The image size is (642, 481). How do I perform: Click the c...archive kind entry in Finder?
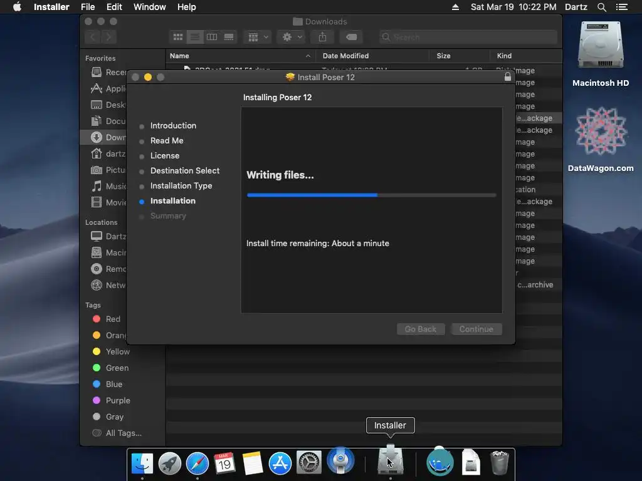point(535,285)
